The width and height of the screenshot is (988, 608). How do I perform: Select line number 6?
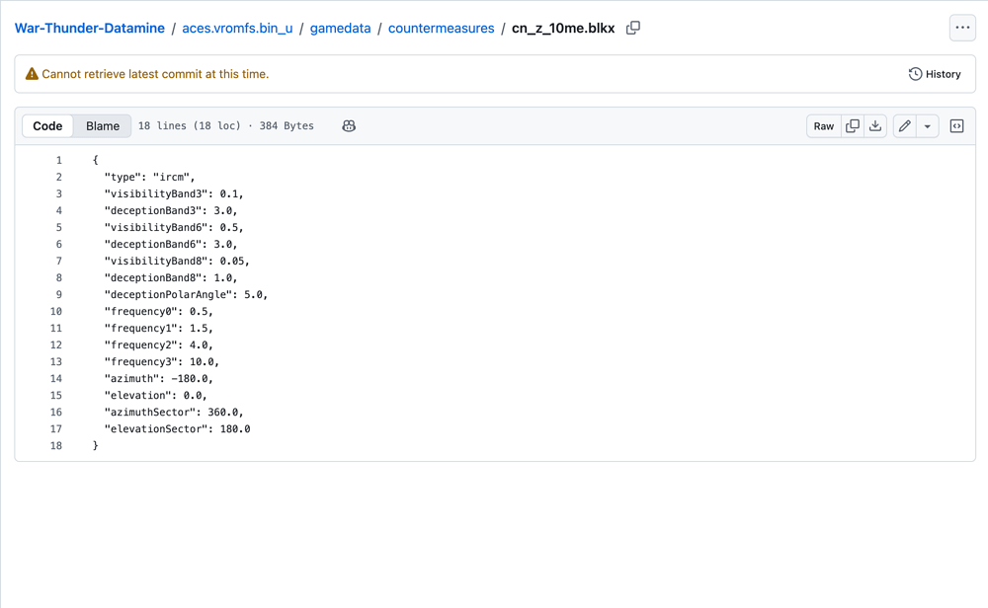(58, 244)
